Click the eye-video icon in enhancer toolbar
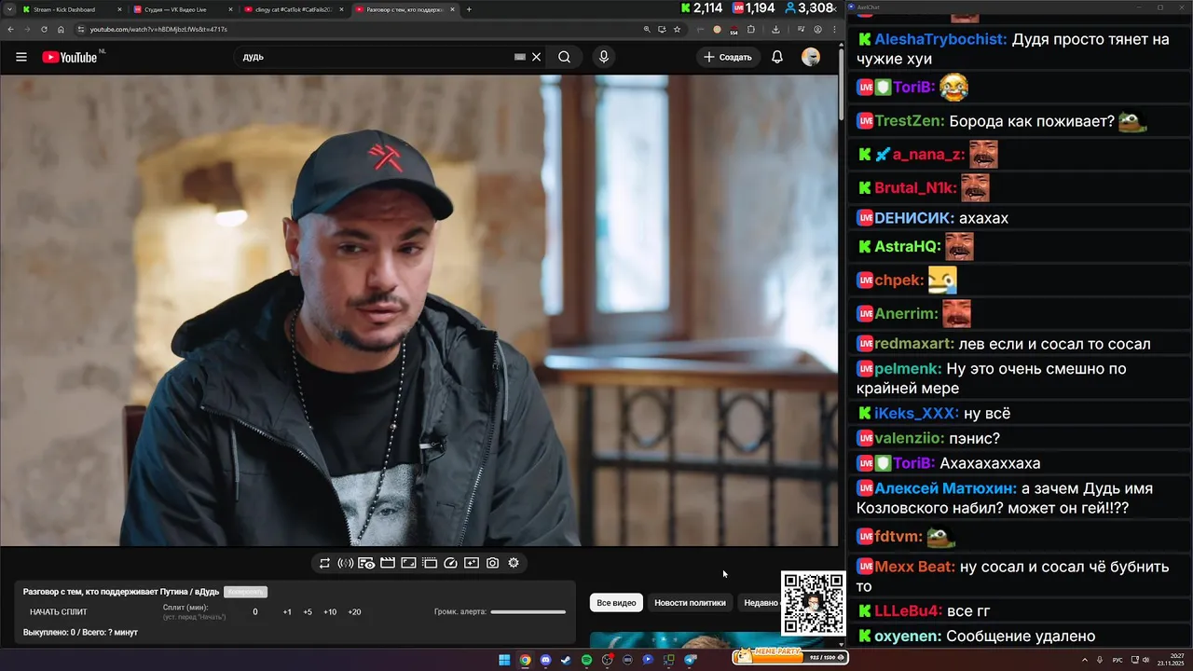Image resolution: width=1193 pixels, height=671 pixels. coord(366,563)
